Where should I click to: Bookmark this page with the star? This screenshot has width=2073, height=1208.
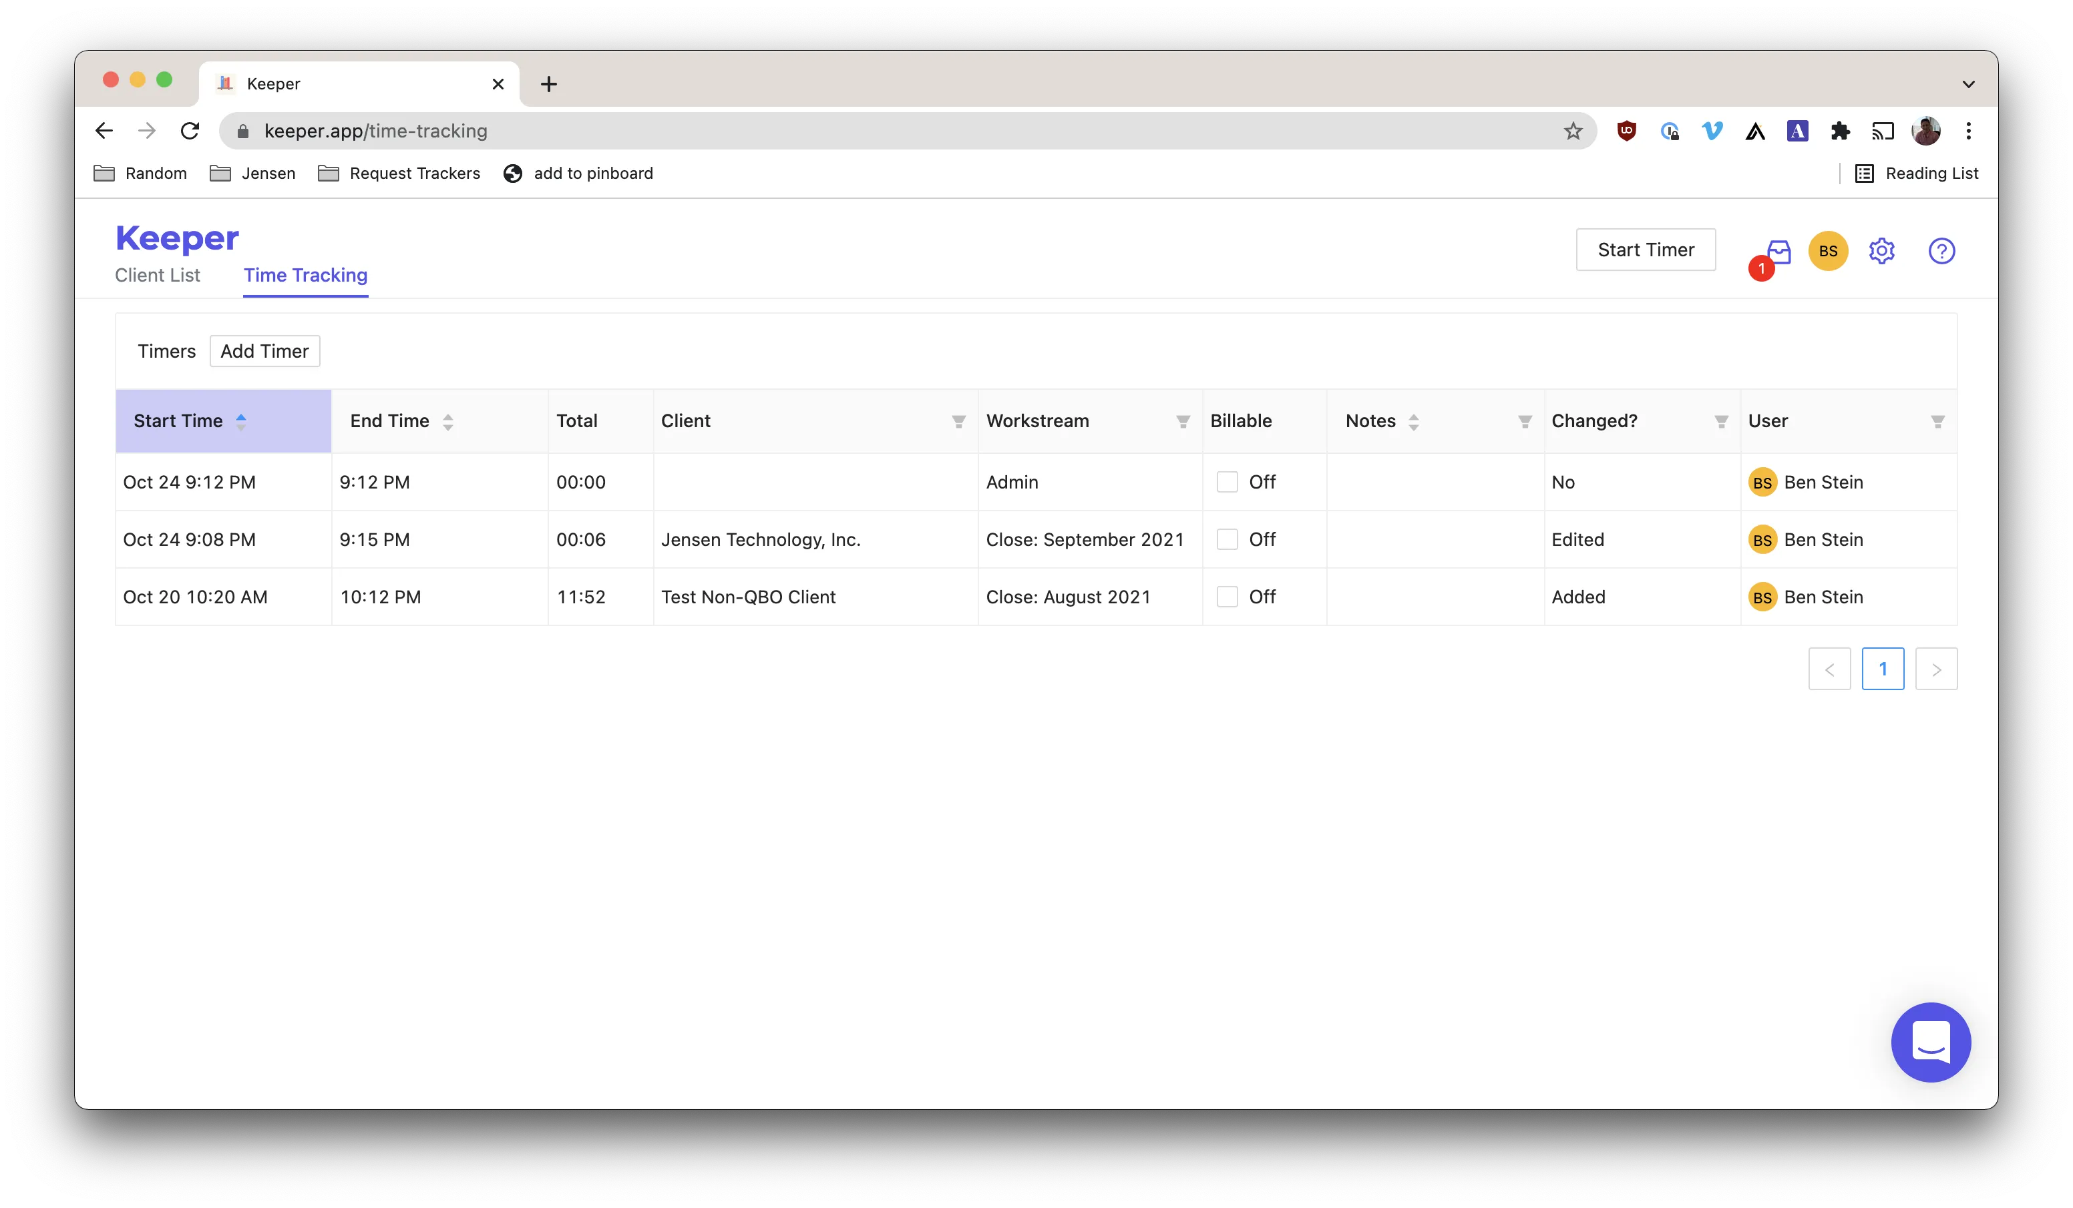pos(1572,131)
